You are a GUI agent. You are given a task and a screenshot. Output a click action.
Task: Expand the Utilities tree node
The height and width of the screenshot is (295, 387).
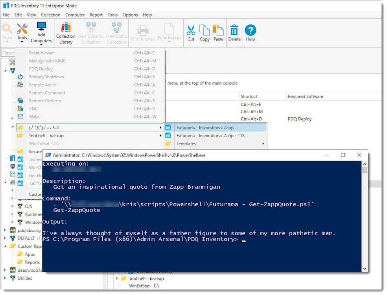click(x=5, y=278)
